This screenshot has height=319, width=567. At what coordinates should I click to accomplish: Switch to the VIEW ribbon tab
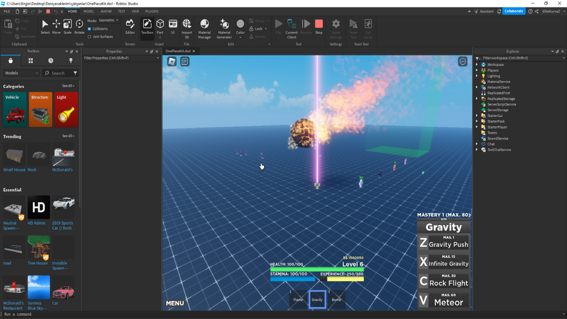pos(135,11)
